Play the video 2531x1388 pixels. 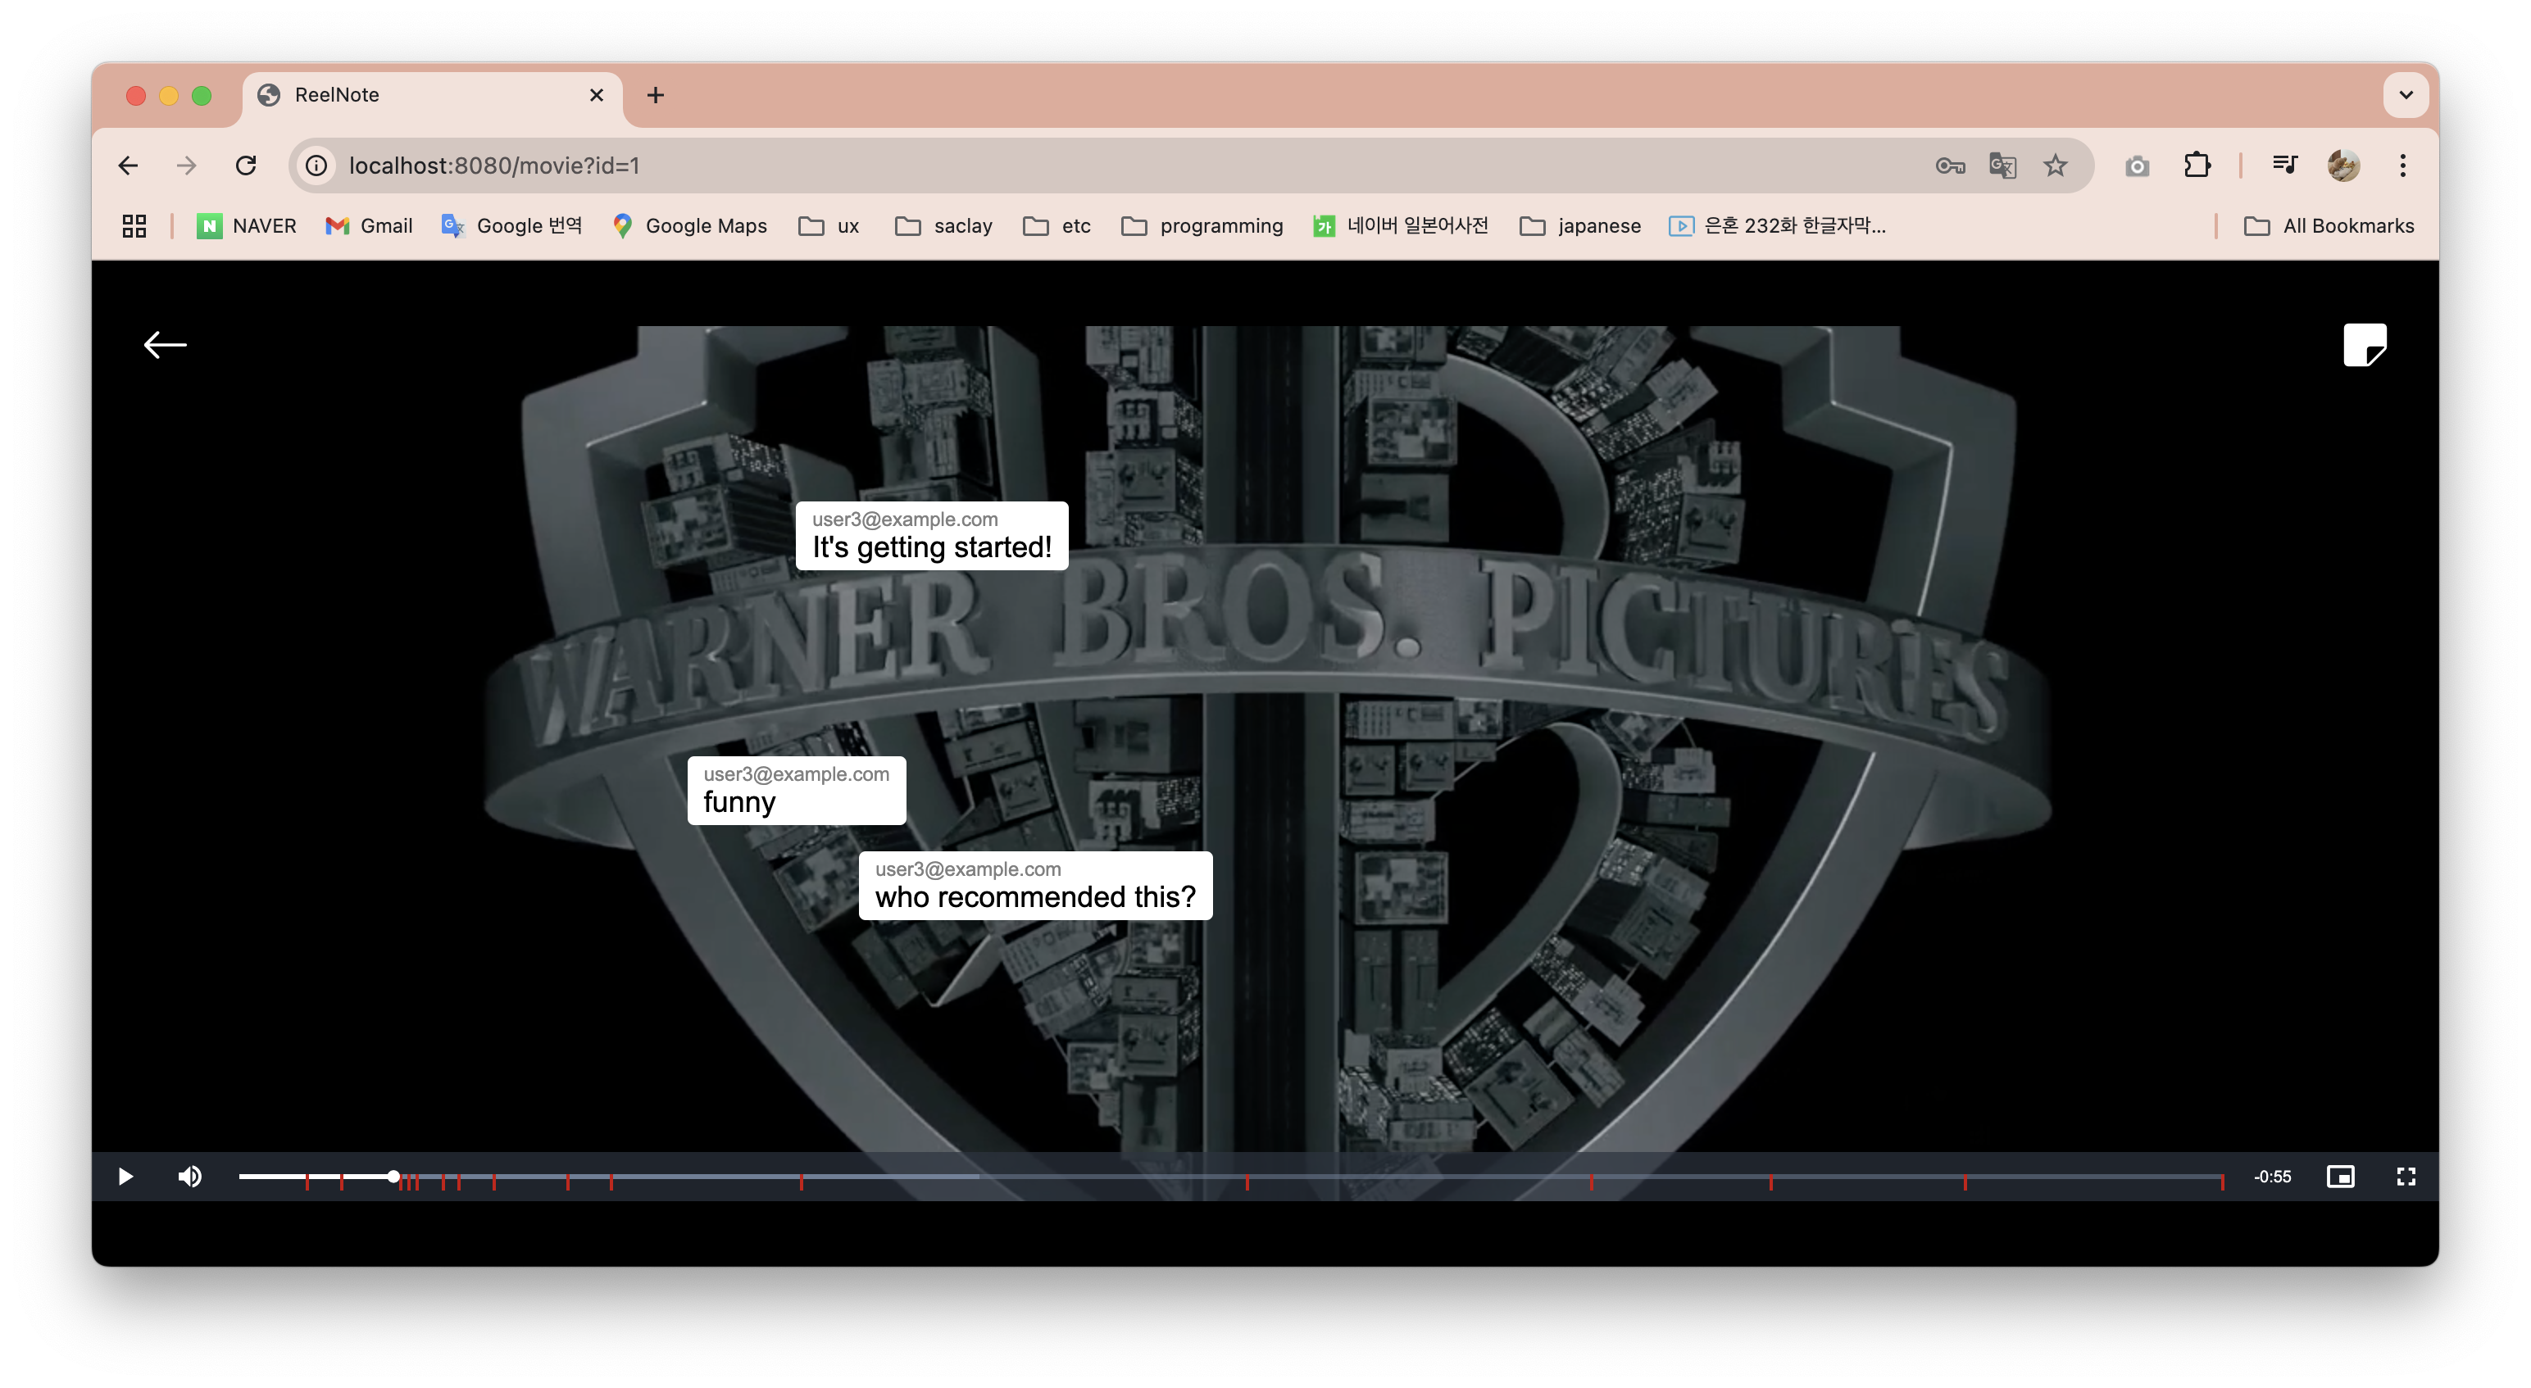pos(125,1176)
